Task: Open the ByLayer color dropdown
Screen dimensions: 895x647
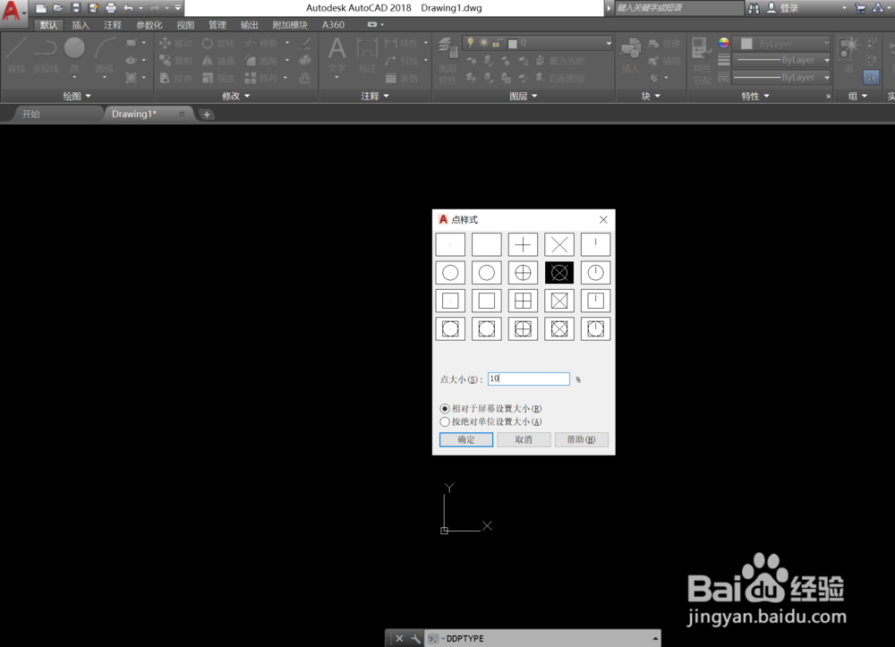Action: coord(826,43)
